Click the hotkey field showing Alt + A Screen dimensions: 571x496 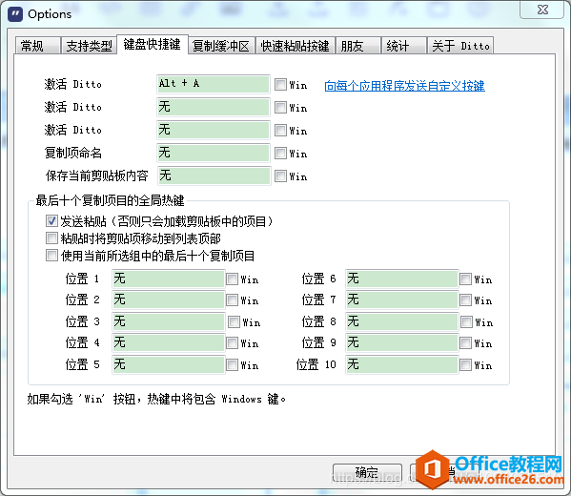[x=214, y=84]
